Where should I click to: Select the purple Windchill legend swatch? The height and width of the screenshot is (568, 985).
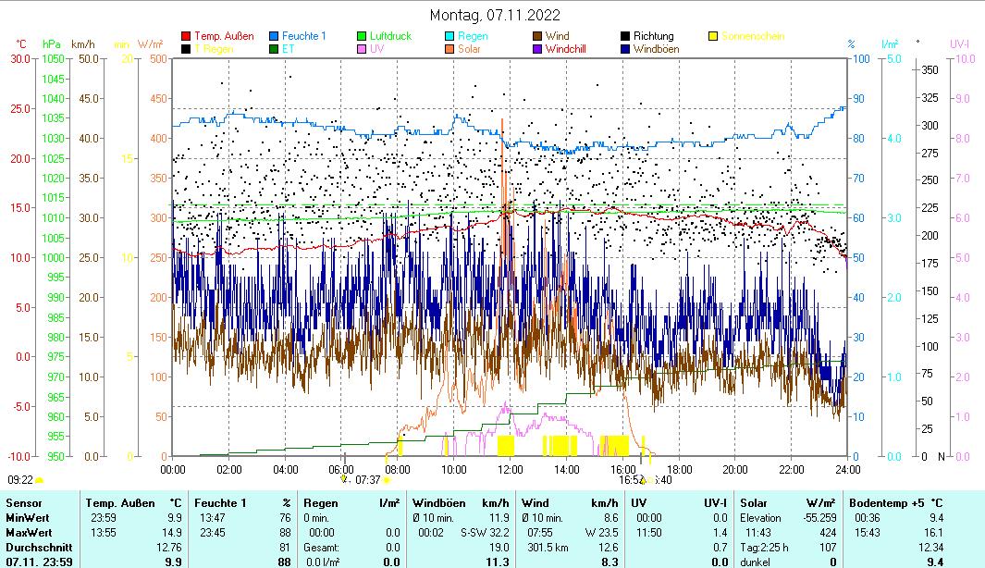point(537,49)
